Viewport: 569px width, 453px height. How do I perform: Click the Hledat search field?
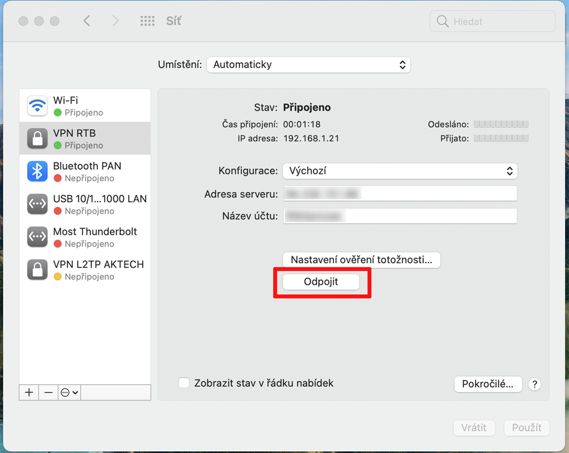(x=493, y=22)
